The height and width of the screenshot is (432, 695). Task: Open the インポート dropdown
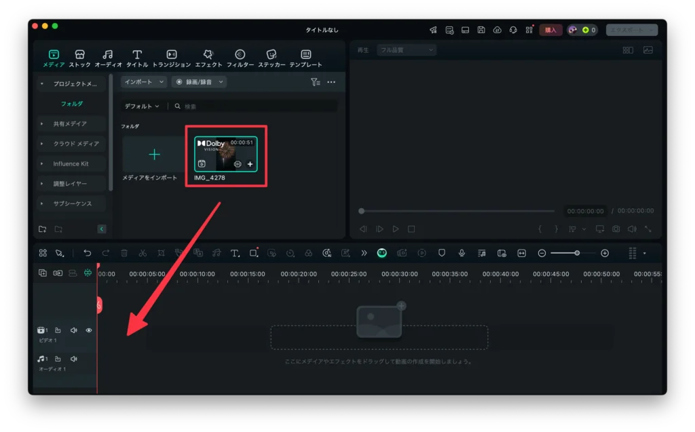click(144, 82)
